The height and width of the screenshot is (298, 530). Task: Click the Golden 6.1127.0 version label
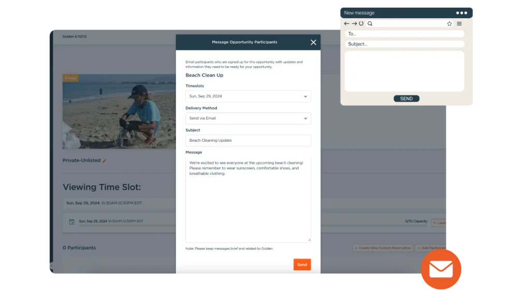(x=75, y=37)
